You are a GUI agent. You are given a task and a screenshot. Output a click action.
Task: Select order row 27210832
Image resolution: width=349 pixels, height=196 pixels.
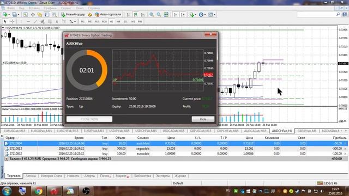pyautogui.click(x=176, y=154)
